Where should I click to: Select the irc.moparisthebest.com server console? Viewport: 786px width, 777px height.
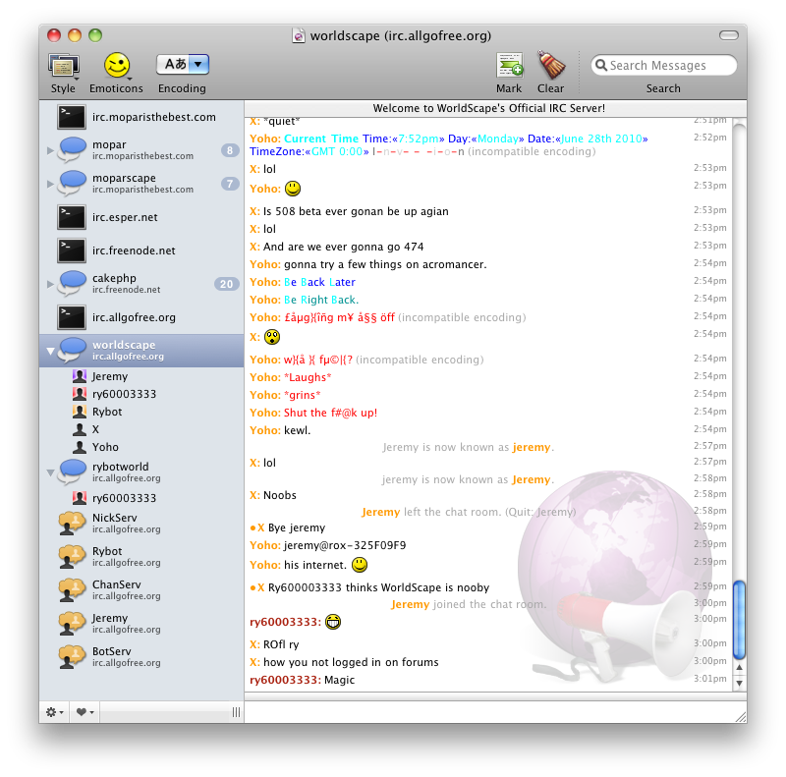point(141,117)
